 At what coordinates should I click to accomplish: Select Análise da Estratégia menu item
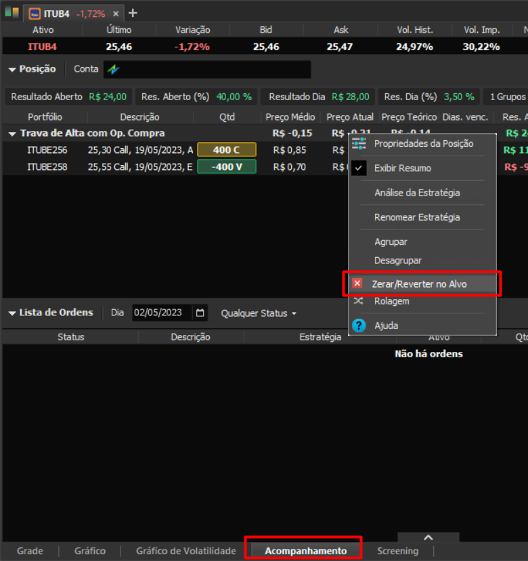tap(417, 193)
